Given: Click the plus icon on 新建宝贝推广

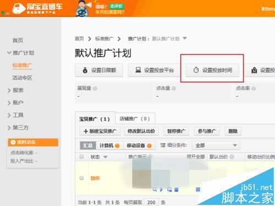Looking at the screenshot, I should click(x=86, y=131).
